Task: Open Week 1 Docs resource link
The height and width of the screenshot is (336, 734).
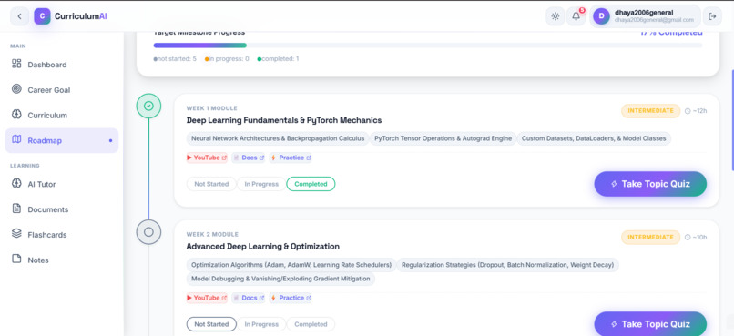Action: [x=249, y=158]
